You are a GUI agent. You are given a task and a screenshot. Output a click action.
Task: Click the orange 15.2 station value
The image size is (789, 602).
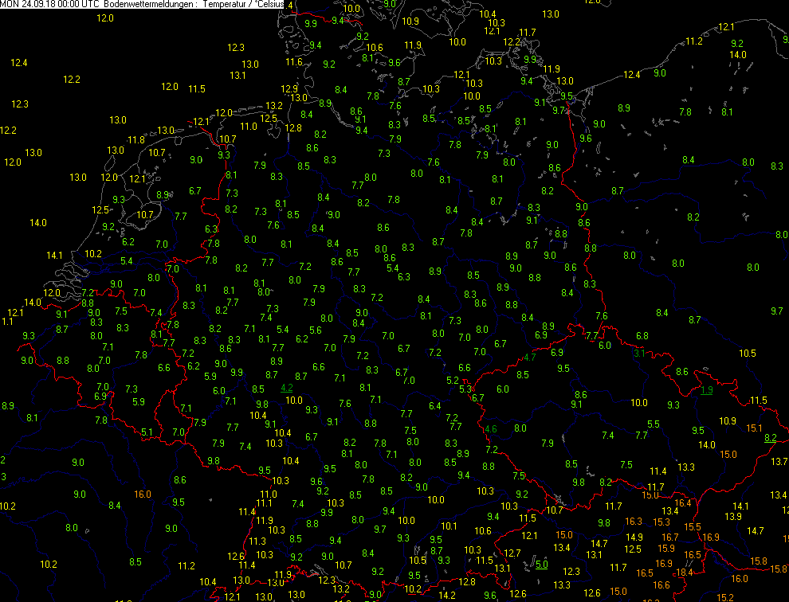pos(725,597)
